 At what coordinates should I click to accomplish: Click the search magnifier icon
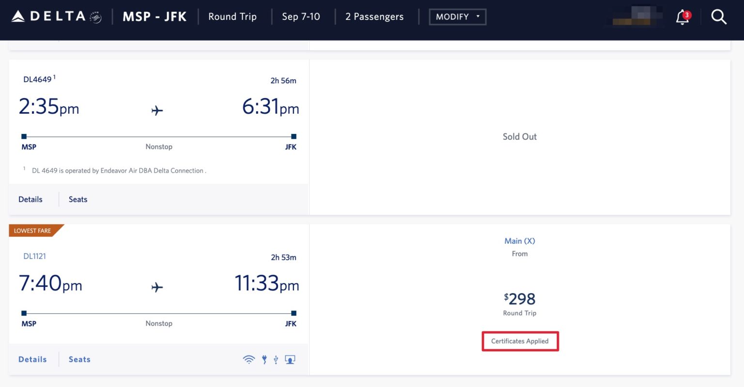719,16
